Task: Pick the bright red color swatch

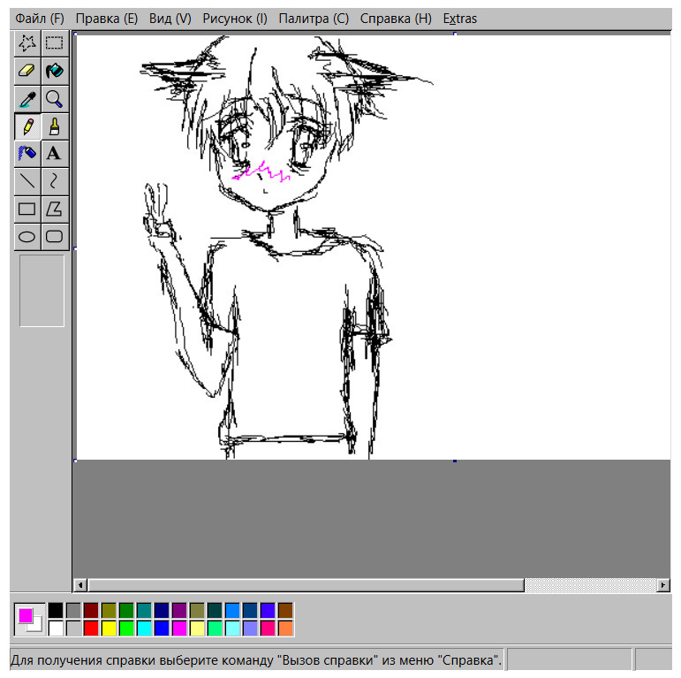Action: click(91, 628)
